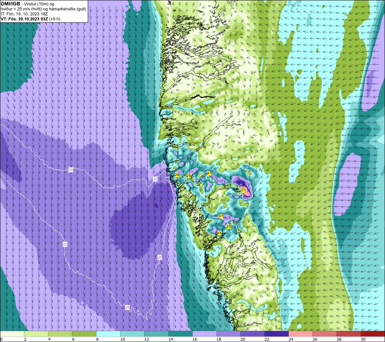Viewport: 385px width, 342px height.
Task: Select the 8–10 m/s pale cyan swatch
Action: click(x=108, y=334)
